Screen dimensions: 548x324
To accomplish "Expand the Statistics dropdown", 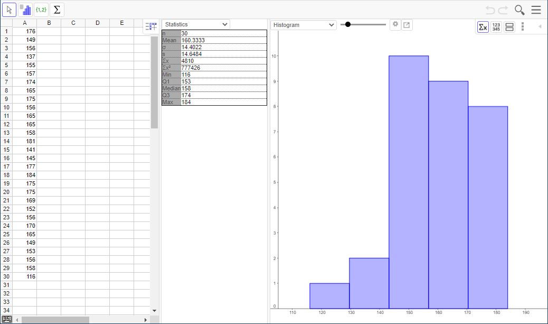I will tap(196, 24).
